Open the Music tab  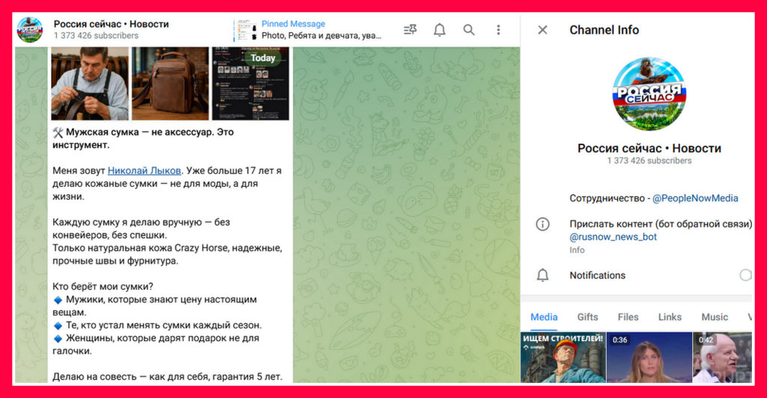(x=714, y=317)
